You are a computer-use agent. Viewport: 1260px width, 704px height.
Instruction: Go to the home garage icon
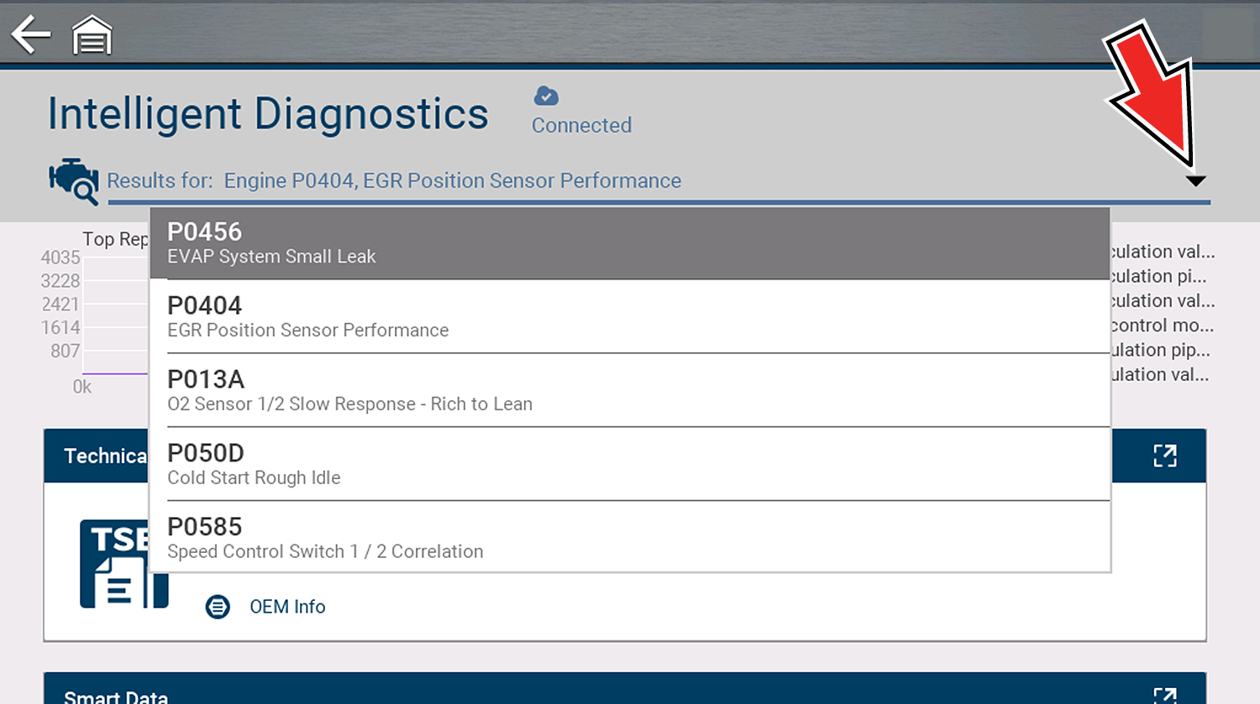tap(92, 35)
